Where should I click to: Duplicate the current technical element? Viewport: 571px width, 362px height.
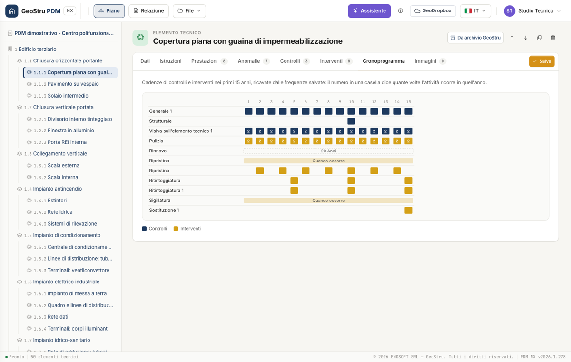coord(539,38)
